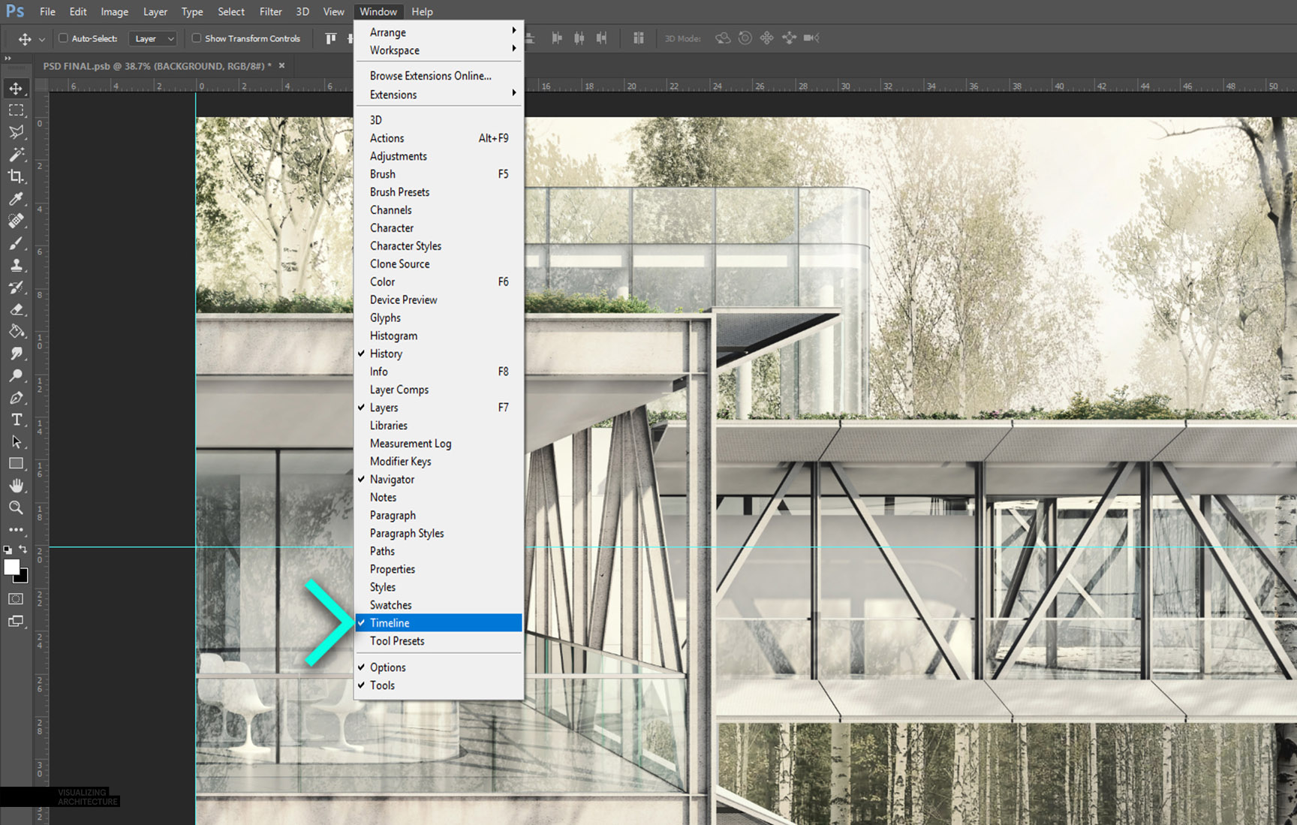
Task: Select the Eyedropper tool
Action: point(16,199)
